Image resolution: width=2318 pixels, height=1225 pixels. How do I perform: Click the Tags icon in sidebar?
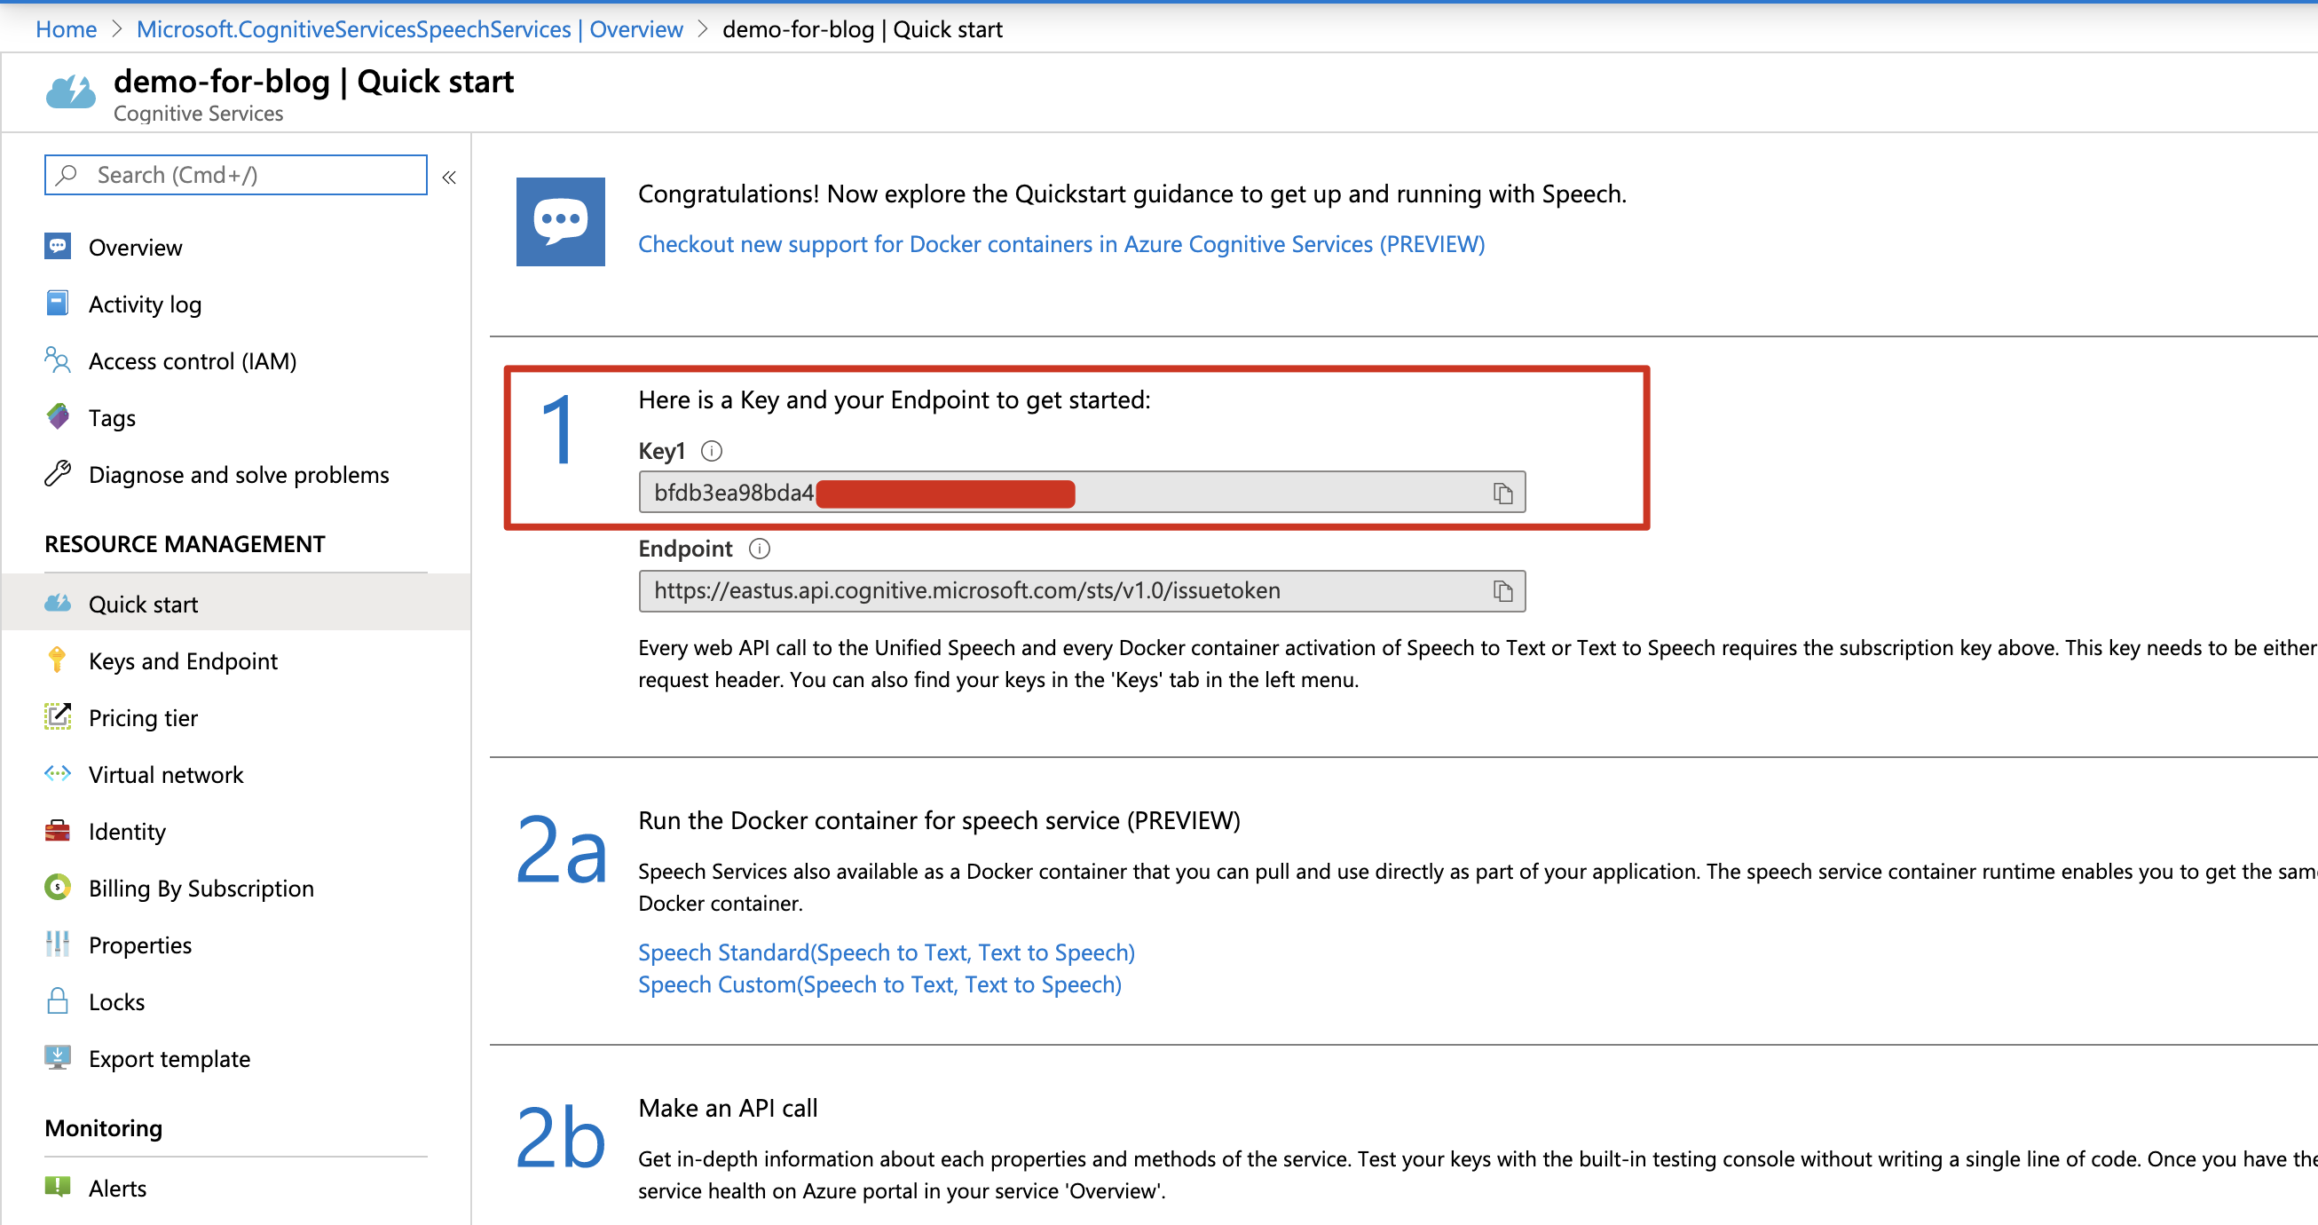[58, 416]
